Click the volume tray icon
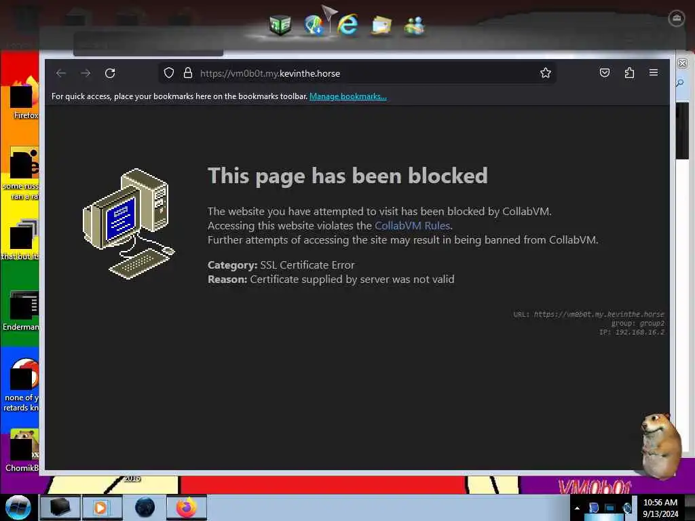 click(627, 507)
